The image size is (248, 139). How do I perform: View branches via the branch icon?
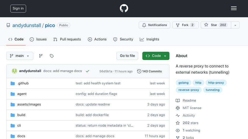[x=41, y=56]
